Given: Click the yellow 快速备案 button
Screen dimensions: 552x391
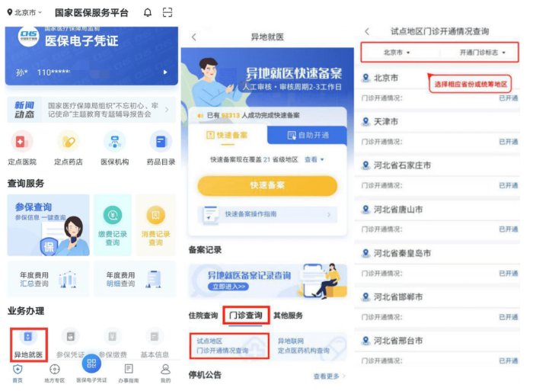Looking at the screenshot, I should tap(267, 185).
